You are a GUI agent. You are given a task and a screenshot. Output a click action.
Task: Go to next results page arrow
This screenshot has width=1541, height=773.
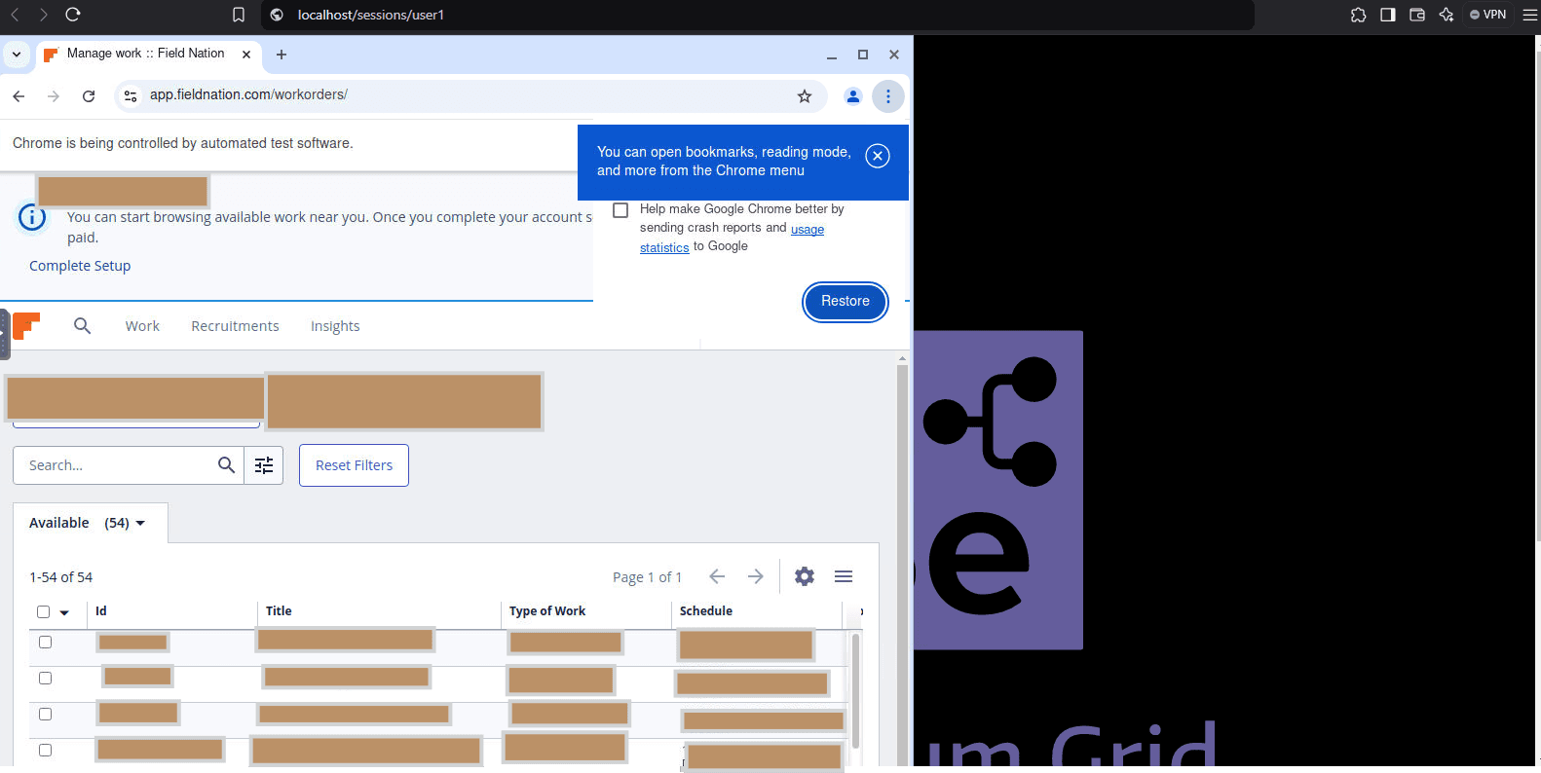click(756, 576)
